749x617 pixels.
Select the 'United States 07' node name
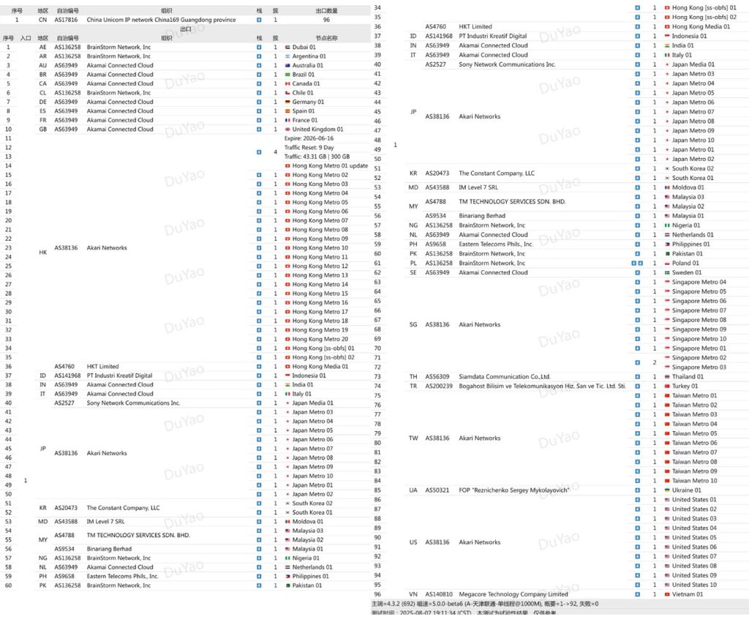pos(694,557)
